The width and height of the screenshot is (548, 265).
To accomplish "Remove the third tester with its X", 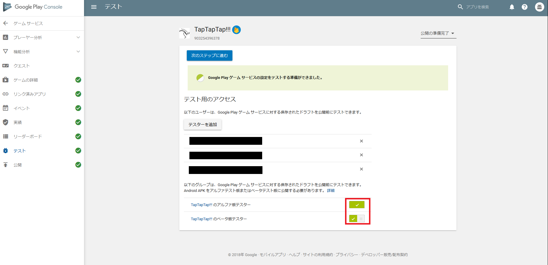I will (x=361, y=169).
